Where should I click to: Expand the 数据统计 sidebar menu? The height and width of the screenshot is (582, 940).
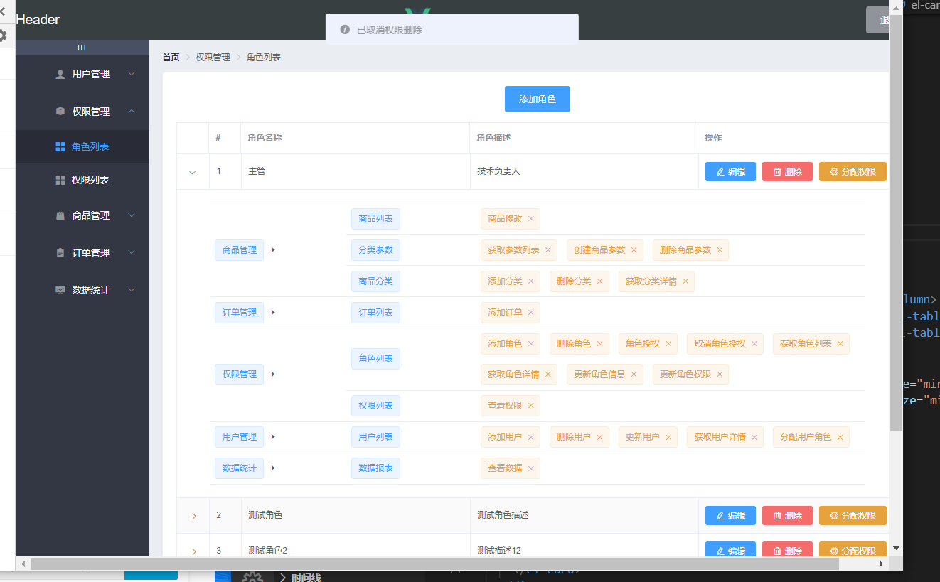(82, 290)
